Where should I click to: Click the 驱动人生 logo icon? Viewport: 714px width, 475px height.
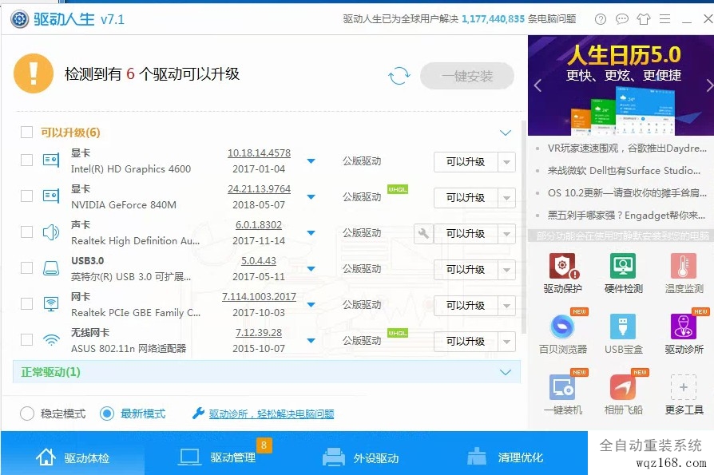[x=20, y=19]
